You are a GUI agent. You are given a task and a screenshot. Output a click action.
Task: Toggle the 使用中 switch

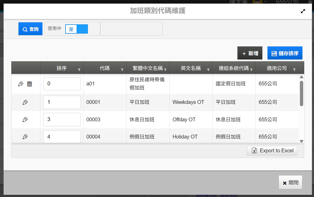77,29
